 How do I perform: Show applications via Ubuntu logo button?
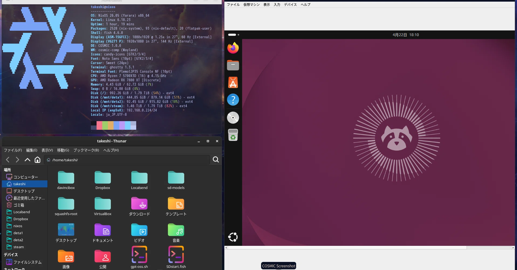tap(233, 237)
